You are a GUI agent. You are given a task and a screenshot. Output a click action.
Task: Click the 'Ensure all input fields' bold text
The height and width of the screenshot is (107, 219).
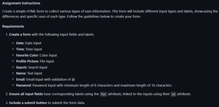26,94
